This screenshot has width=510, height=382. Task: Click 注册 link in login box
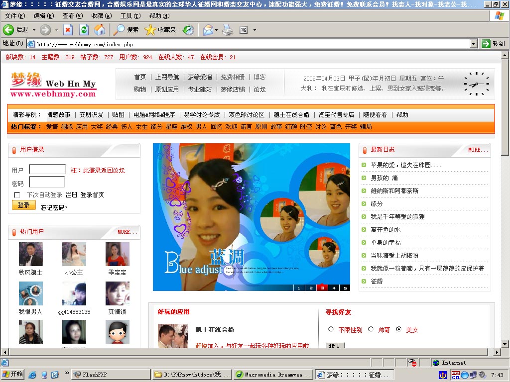[71, 195]
